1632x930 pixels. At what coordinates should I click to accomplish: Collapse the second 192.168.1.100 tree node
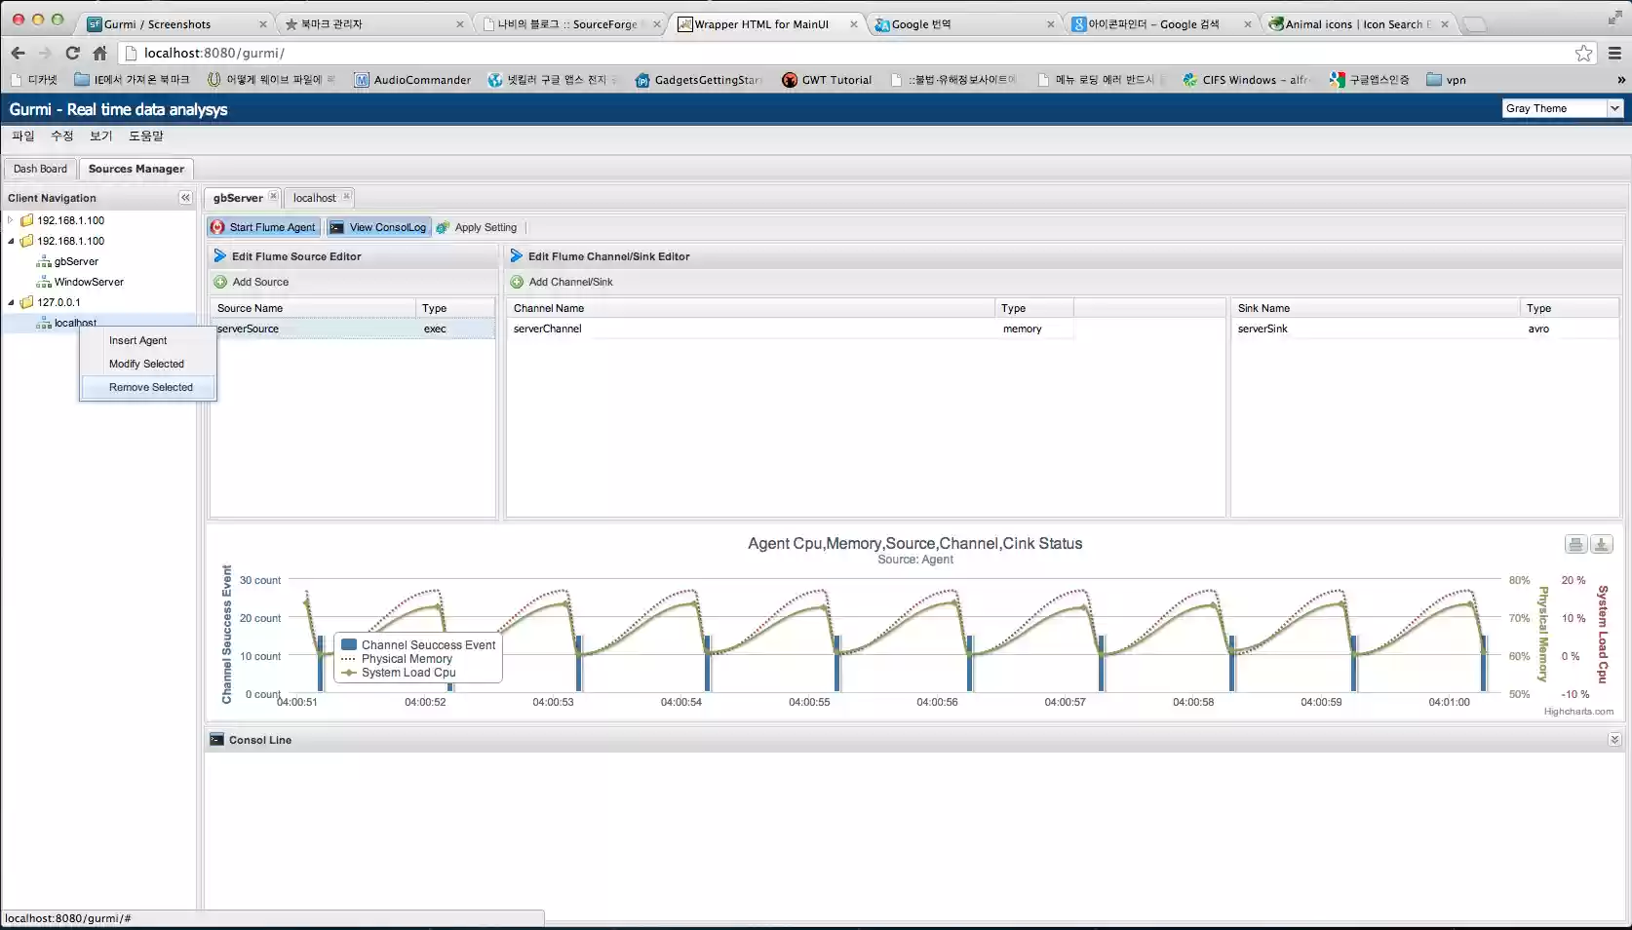click(x=11, y=241)
